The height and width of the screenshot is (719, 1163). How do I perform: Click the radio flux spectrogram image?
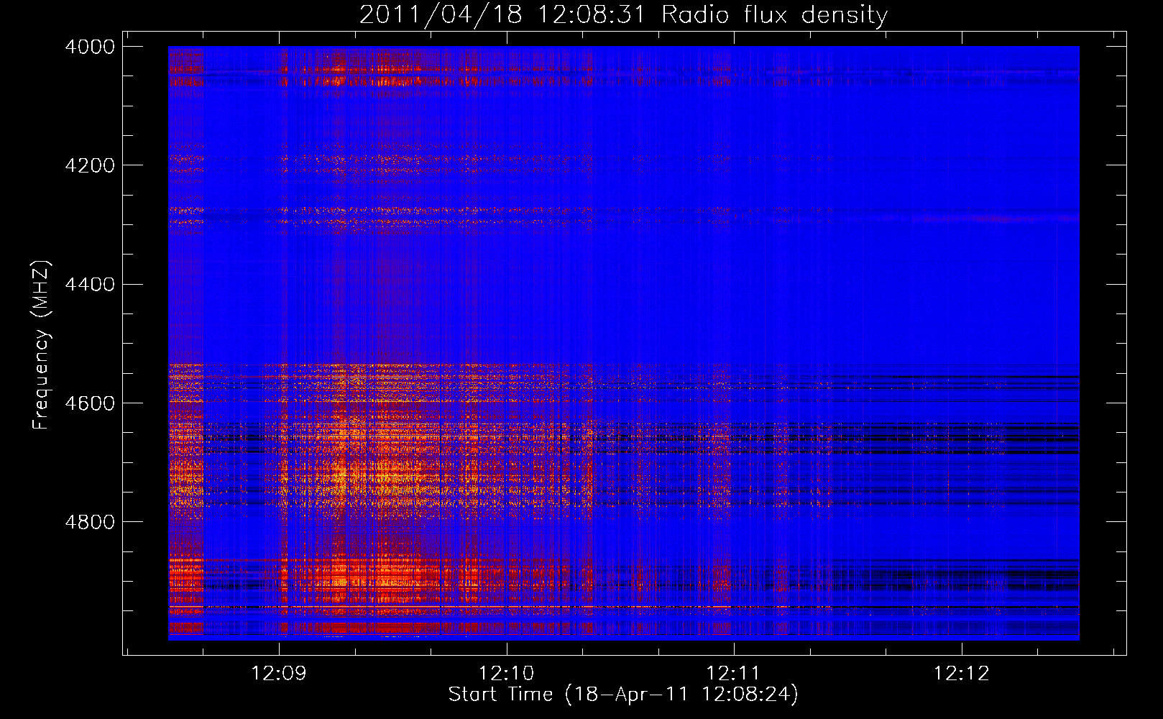click(x=623, y=343)
